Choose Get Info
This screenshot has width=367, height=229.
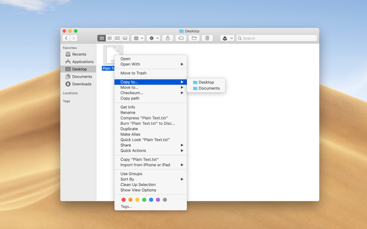click(150, 107)
